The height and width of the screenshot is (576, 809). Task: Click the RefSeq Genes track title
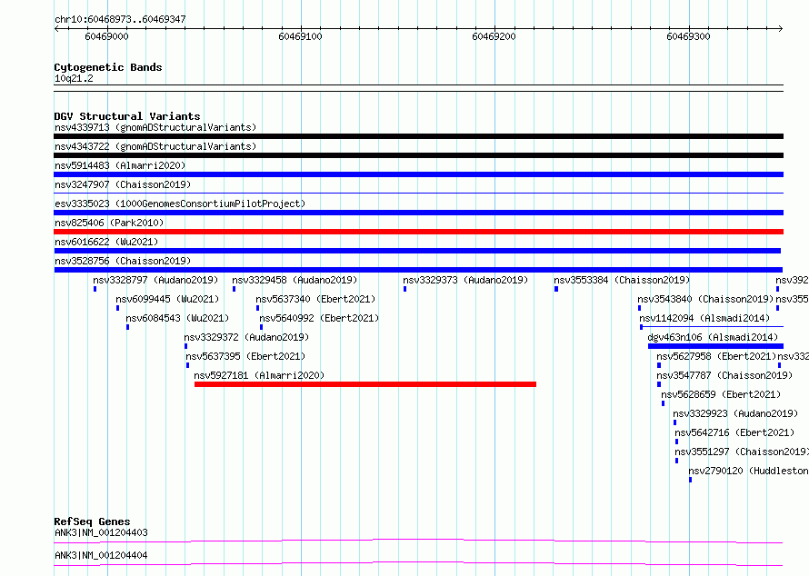click(x=92, y=521)
